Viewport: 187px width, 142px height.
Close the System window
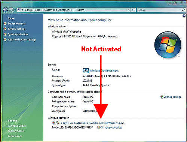(182, 3)
